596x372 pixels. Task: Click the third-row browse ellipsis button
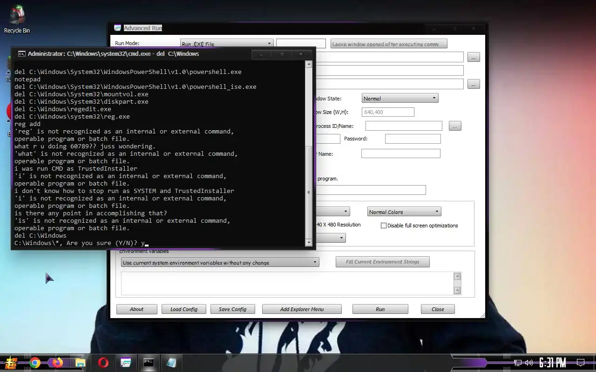(x=474, y=84)
